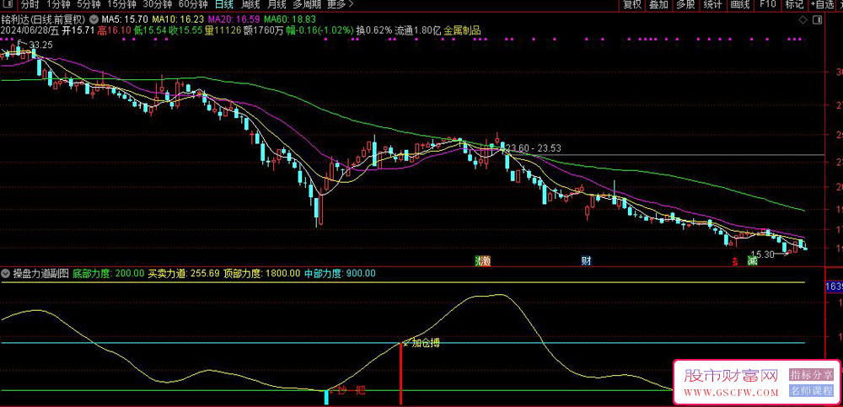Select the 30分钟 period tab

pos(157,5)
